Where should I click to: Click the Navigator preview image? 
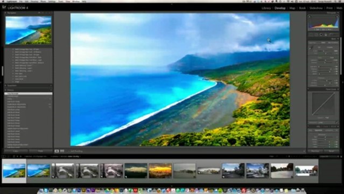[x=29, y=30]
